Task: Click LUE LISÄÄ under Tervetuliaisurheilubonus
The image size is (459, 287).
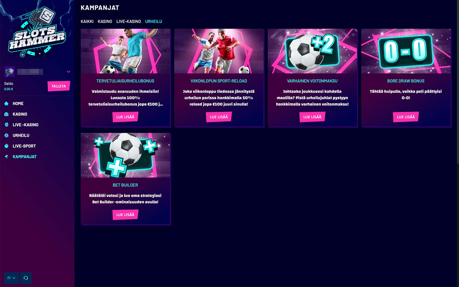Action: click(125, 117)
